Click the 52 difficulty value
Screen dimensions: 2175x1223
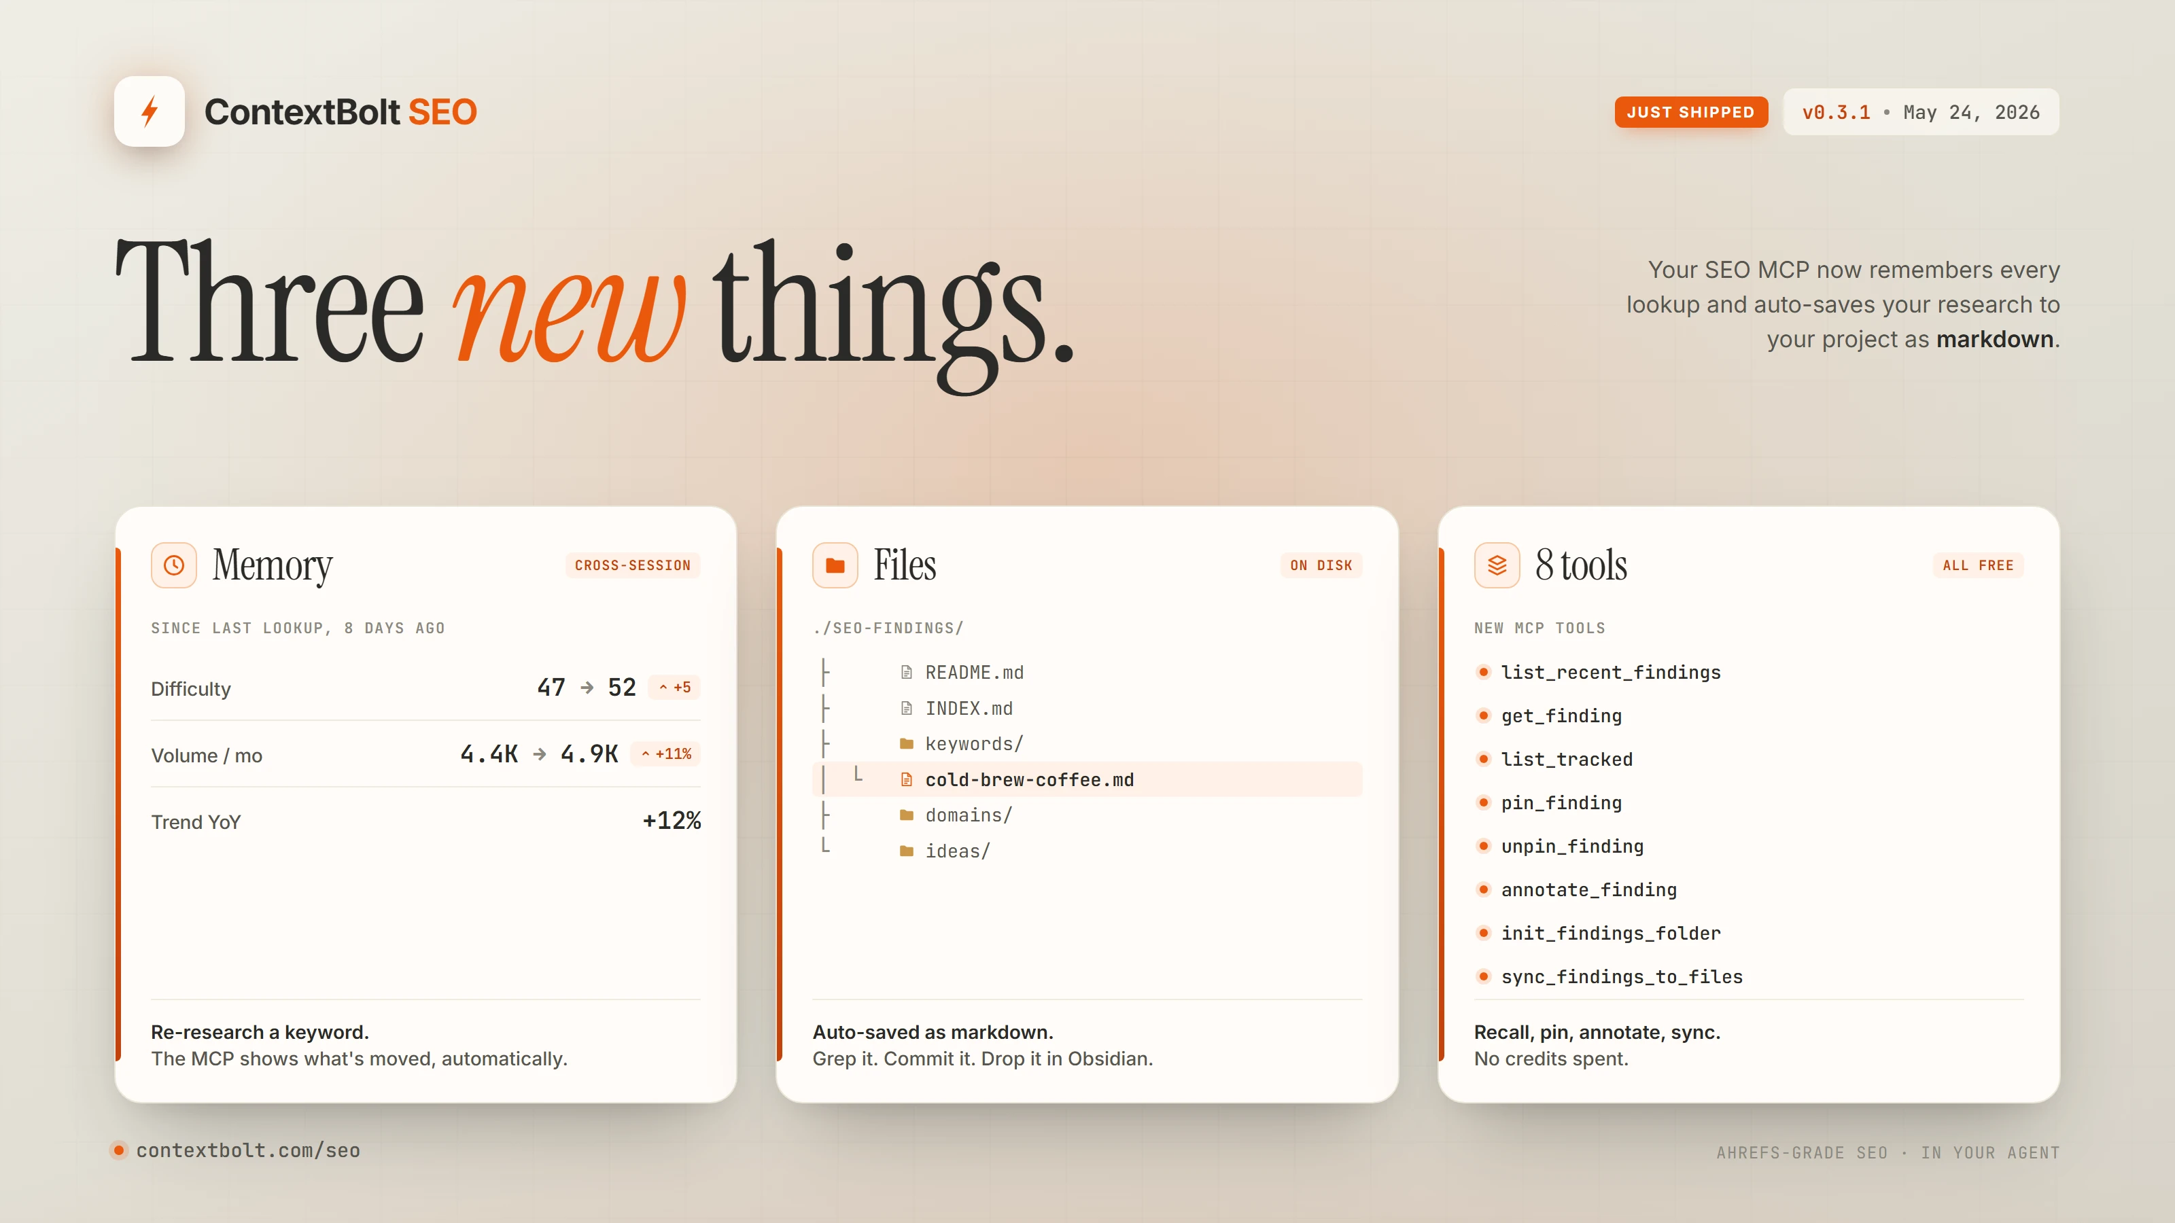[621, 687]
